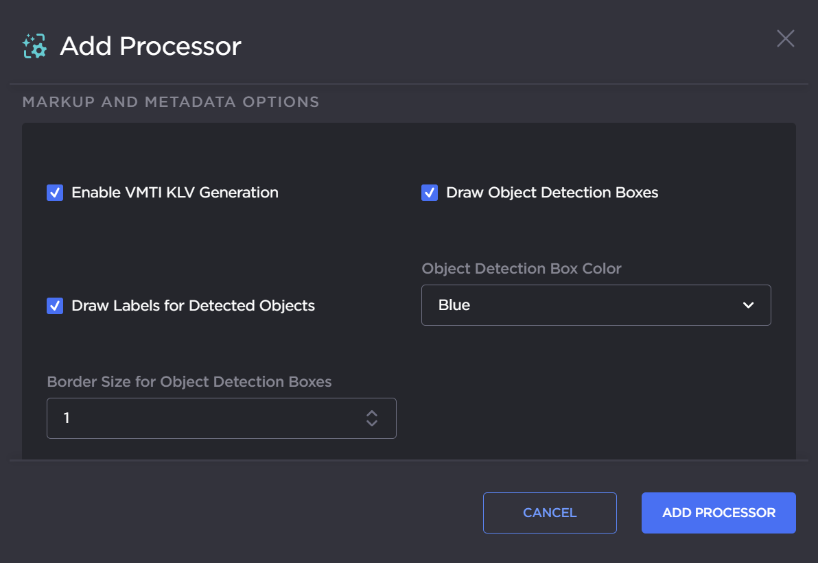Open the Object Detection Box Color dropdown
818x563 pixels.
click(x=596, y=305)
